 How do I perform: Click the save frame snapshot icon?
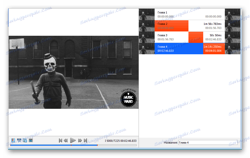25,140
